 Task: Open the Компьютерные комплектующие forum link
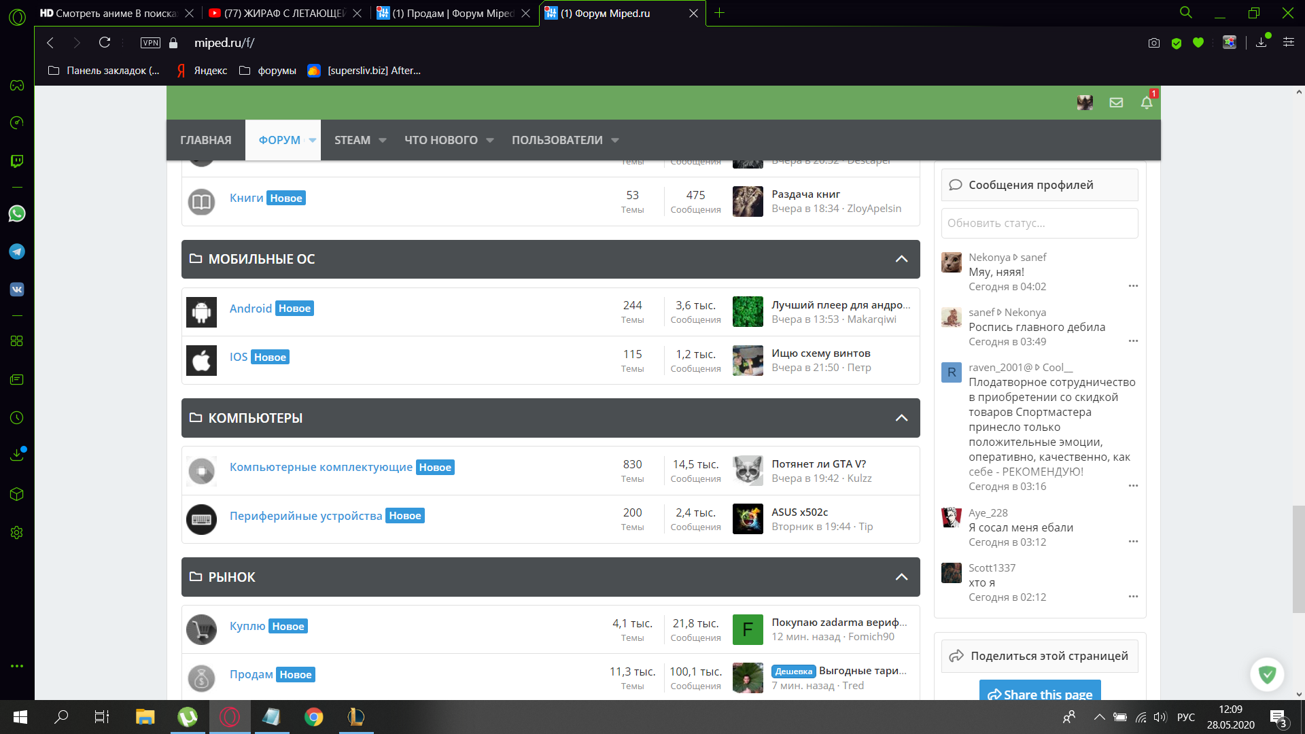(321, 467)
